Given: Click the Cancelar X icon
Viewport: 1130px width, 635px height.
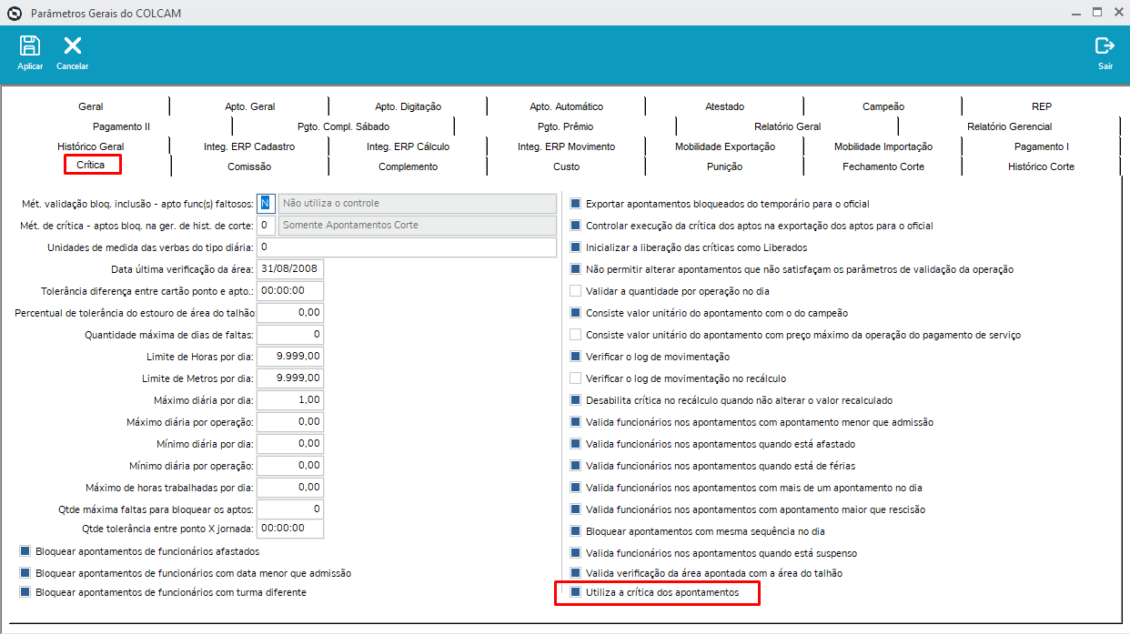Looking at the screenshot, I should pyautogui.click(x=73, y=45).
